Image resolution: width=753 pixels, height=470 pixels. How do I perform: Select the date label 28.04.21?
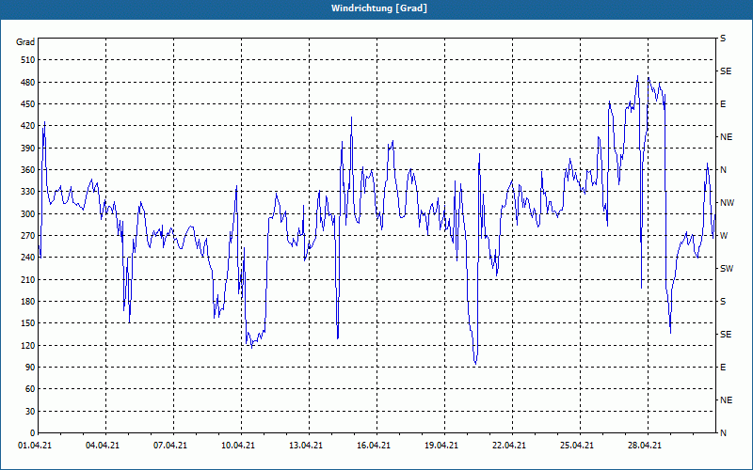644,446
